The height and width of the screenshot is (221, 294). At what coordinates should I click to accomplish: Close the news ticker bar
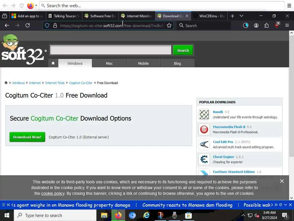pyautogui.click(x=290, y=205)
